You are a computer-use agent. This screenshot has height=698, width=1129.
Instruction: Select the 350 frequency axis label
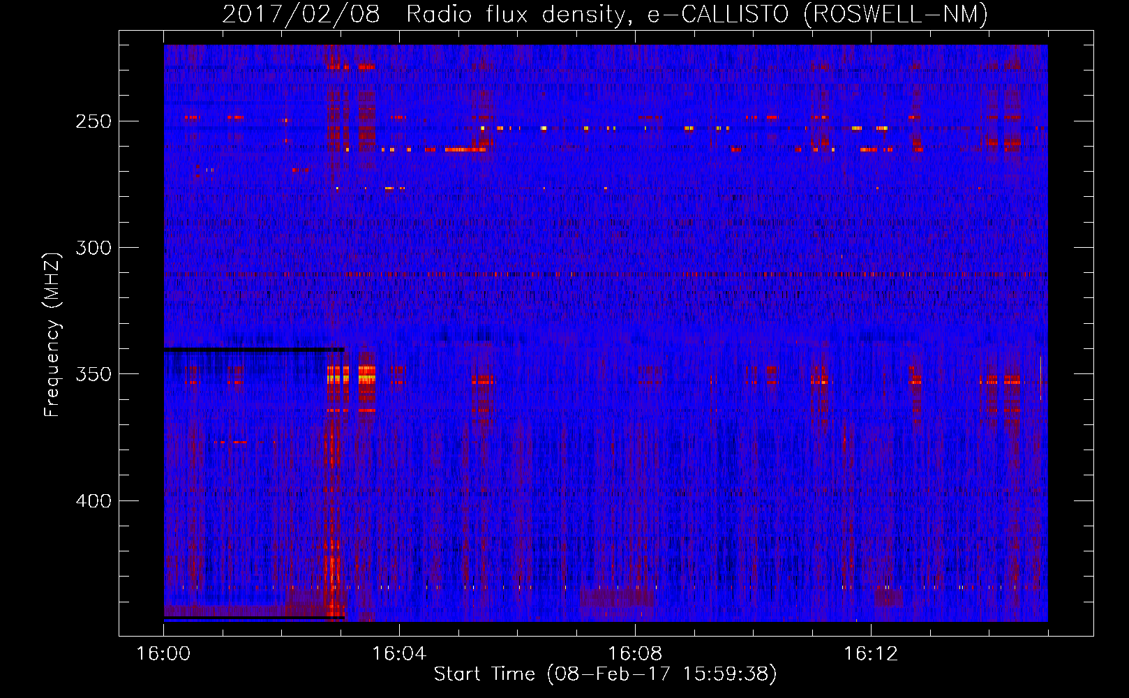(x=94, y=374)
